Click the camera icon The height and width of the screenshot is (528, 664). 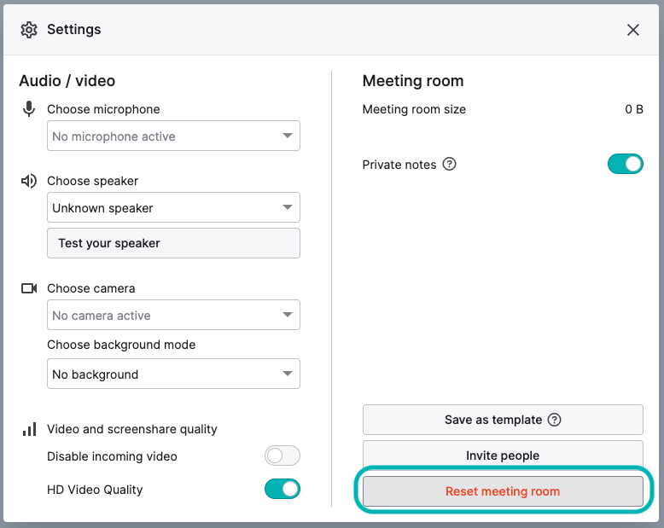(29, 288)
